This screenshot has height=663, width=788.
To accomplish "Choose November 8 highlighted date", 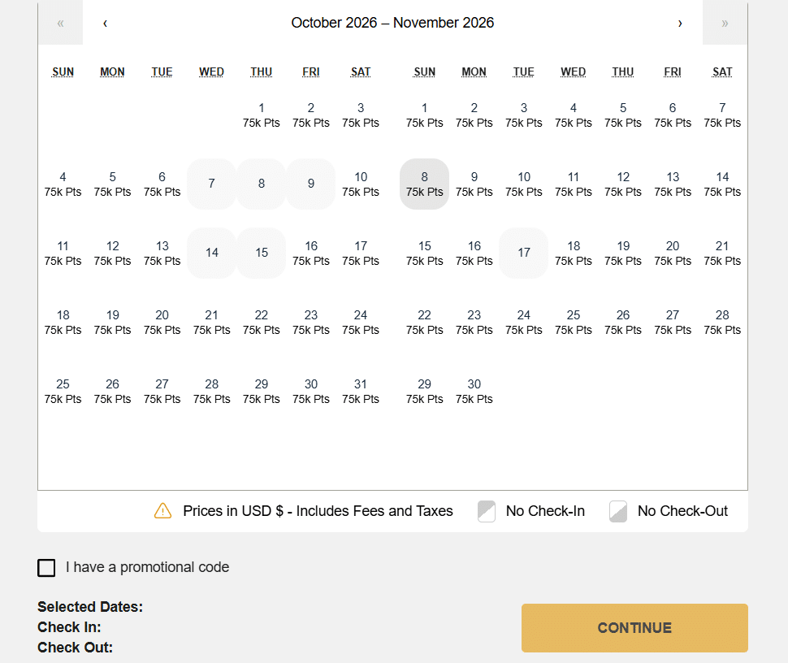I will click(x=424, y=184).
